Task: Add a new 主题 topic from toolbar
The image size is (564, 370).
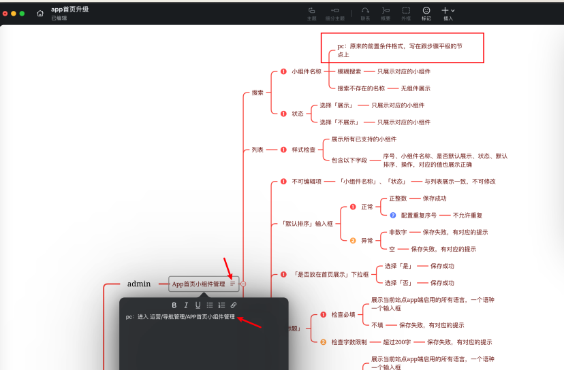Action: tap(311, 11)
